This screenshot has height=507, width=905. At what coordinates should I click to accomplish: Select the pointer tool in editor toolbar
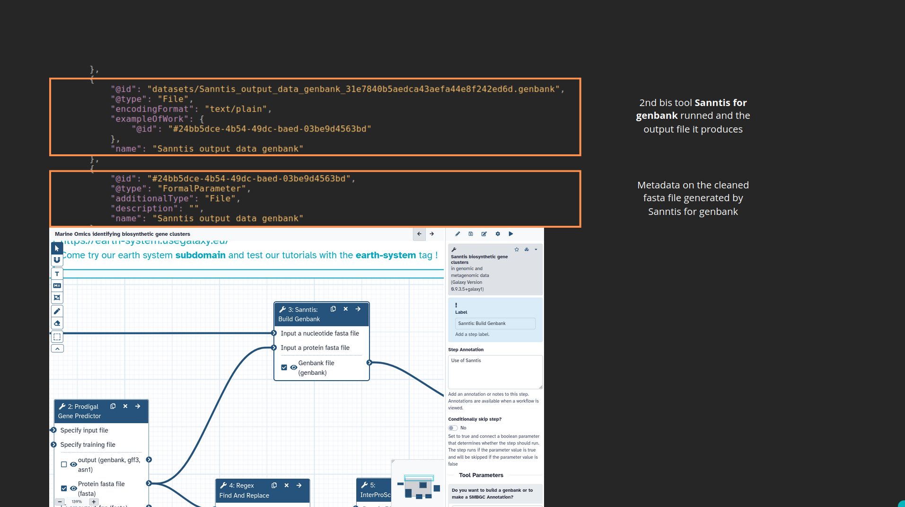click(57, 248)
